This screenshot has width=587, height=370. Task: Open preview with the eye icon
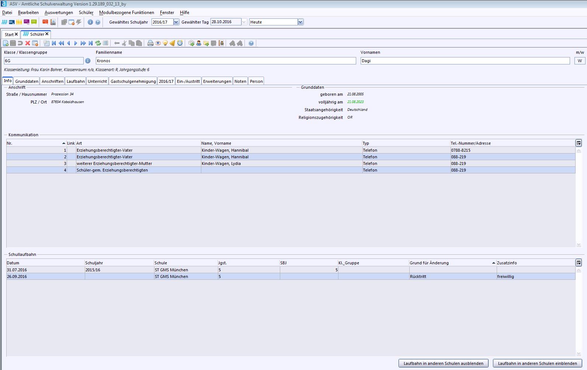pyautogui.click(x=158, y=43)
